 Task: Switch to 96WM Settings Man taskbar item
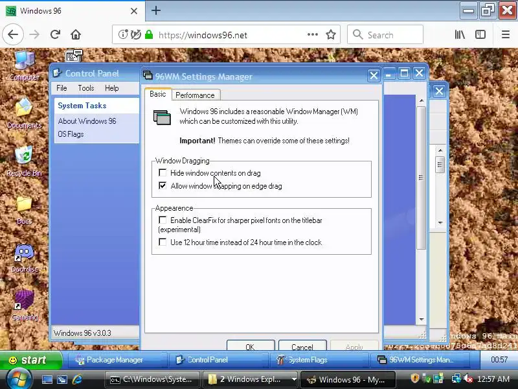coord(420,360)
